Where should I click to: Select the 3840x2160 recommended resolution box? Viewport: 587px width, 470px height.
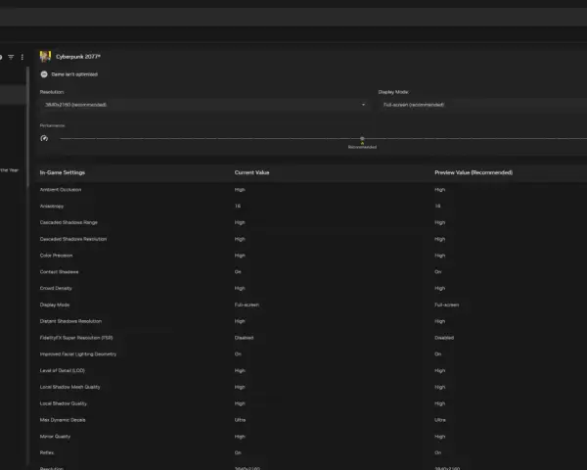[205, 105]
